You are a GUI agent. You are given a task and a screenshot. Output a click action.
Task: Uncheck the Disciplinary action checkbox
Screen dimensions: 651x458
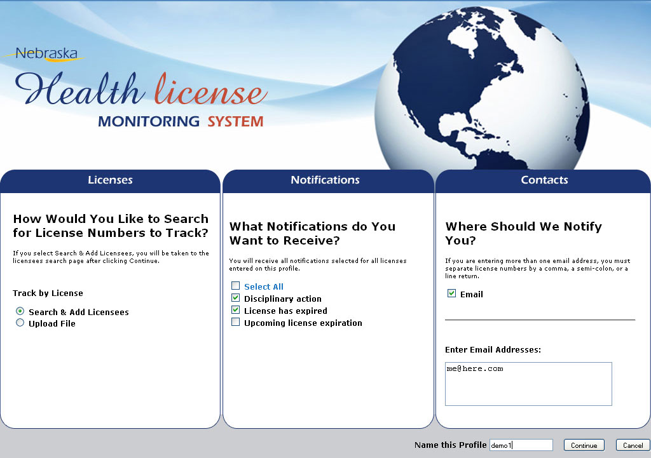pos(236,298)
